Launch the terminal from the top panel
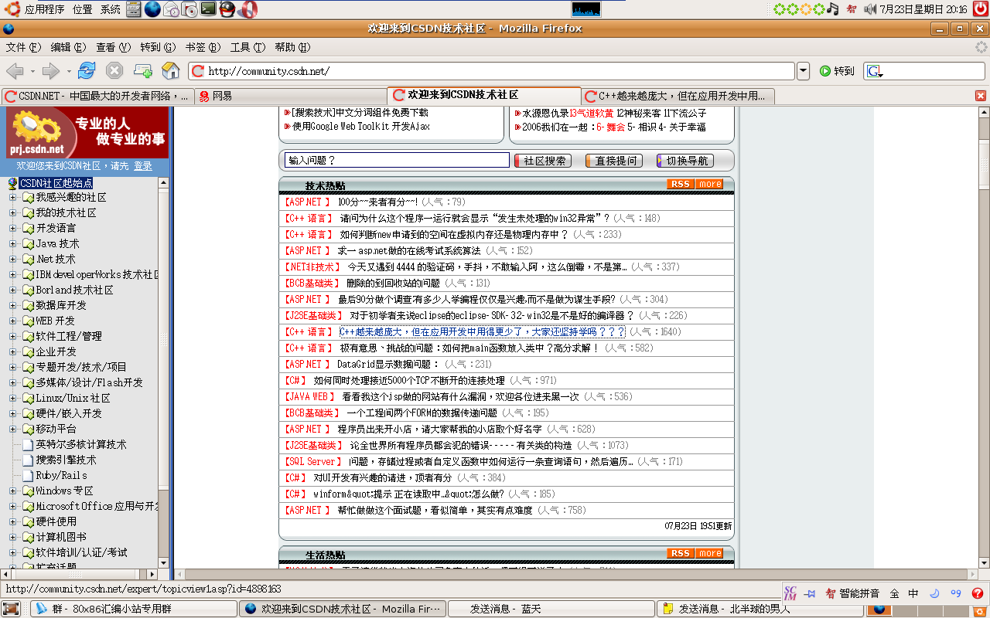The height and width of the screenshot is (618, 990). coord(208,9)
